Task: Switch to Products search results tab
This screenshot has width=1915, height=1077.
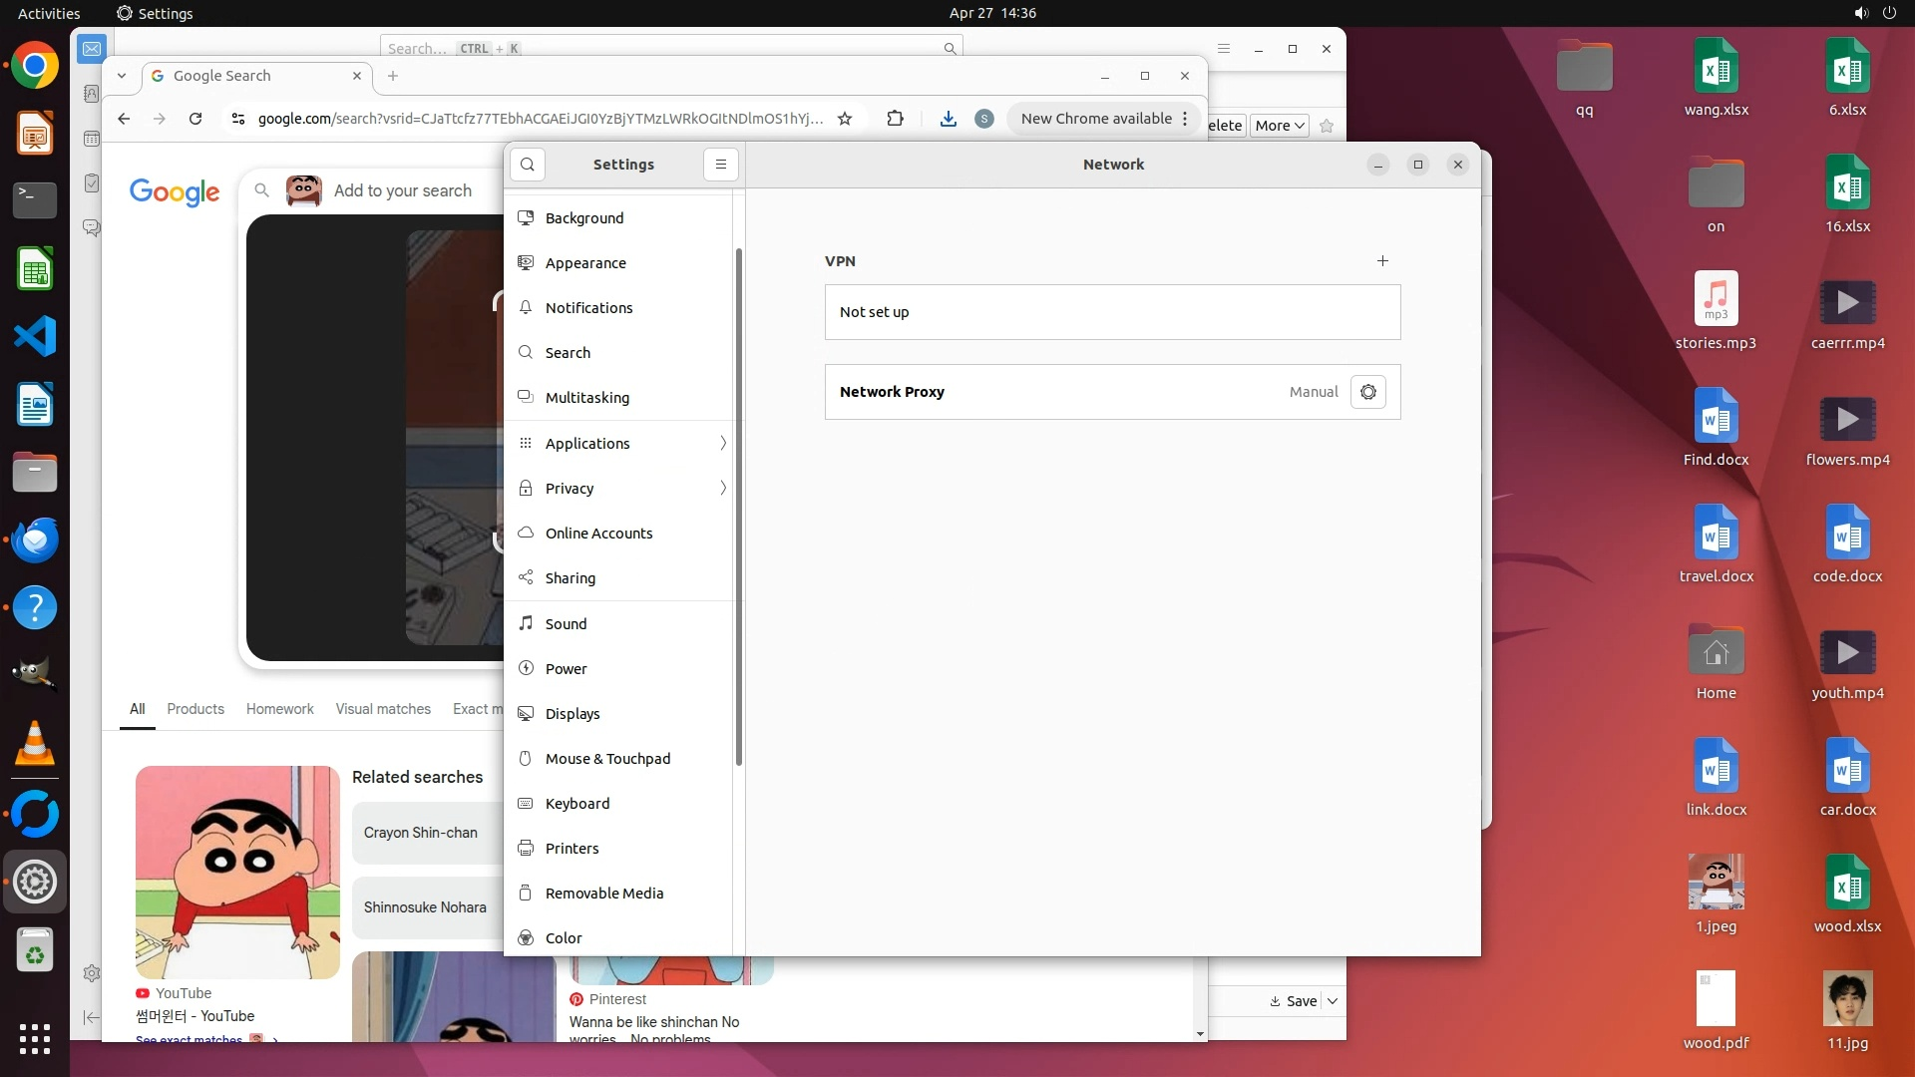Action: (195, 709)
